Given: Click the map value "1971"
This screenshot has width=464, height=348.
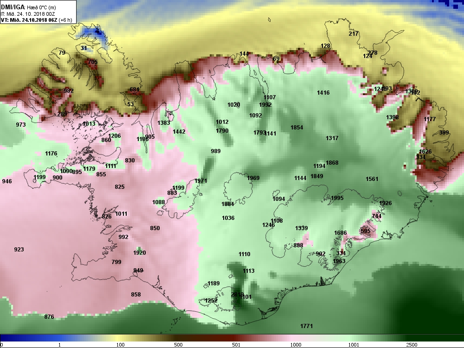Looking at the screenshot, I should (x=200, y=181).
